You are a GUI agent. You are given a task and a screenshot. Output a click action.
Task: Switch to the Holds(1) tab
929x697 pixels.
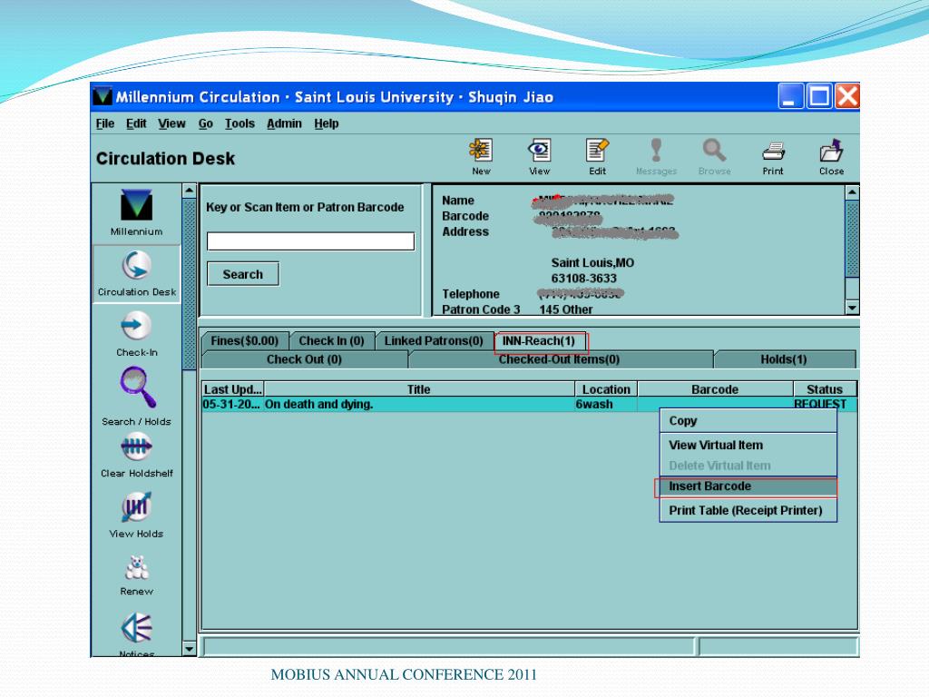point(784,359)
